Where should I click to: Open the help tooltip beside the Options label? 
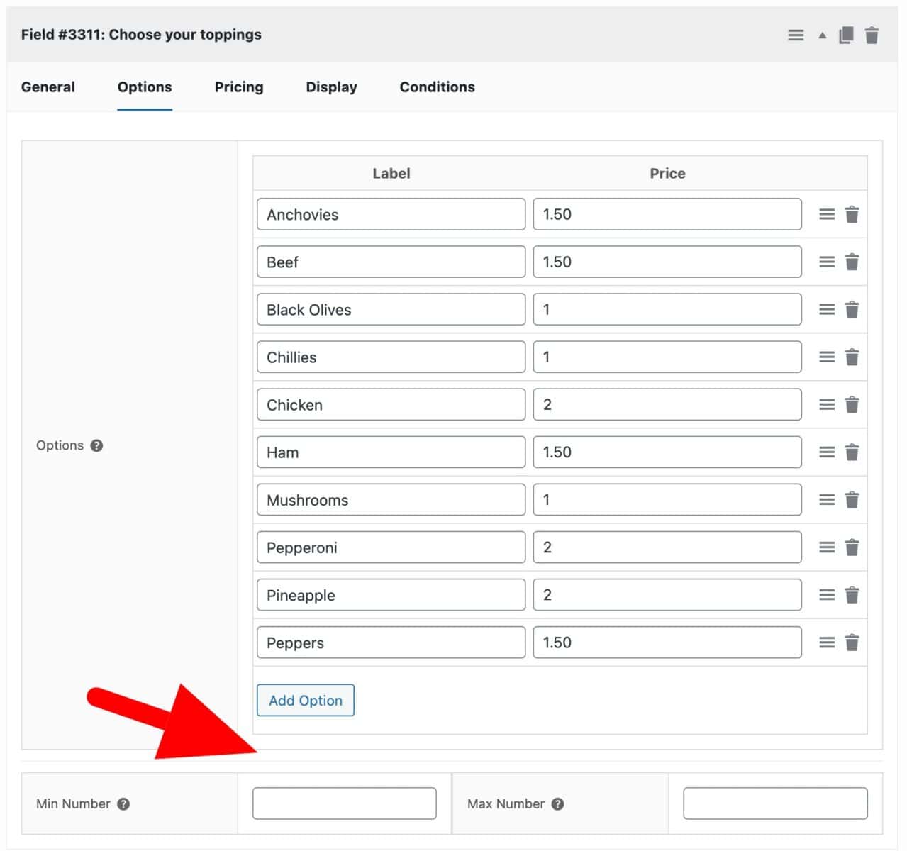coord(96,445)
